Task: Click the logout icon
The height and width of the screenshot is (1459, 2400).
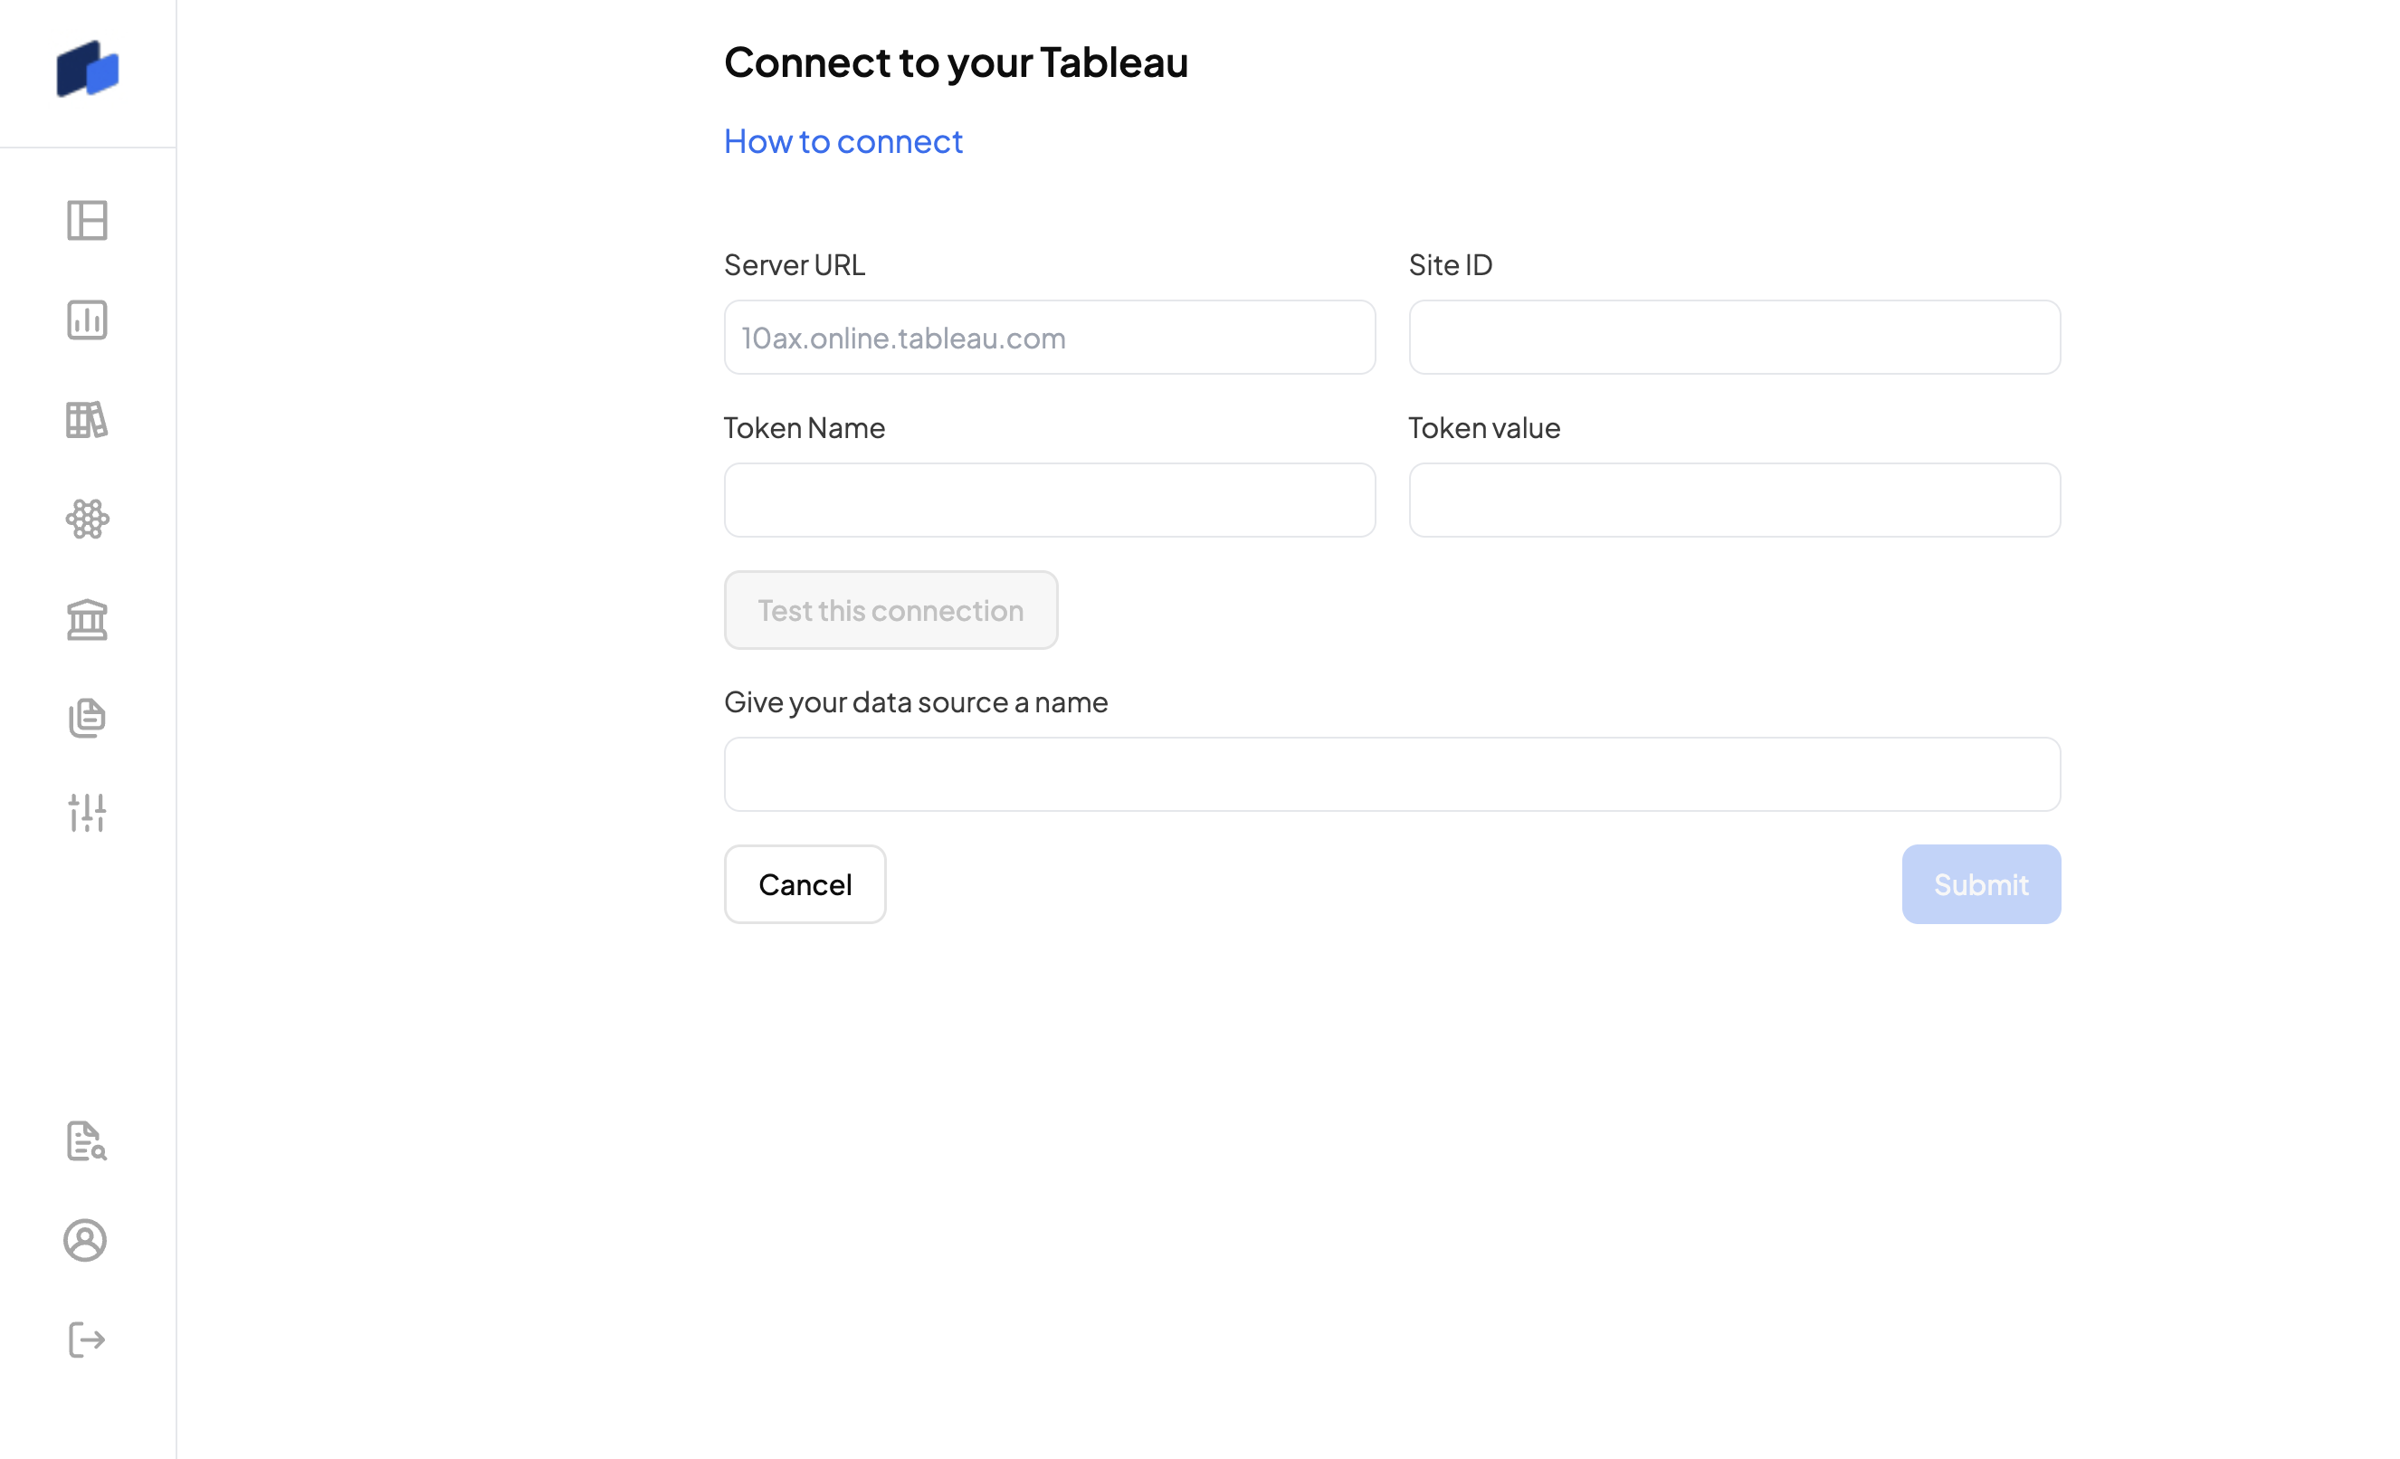Action: [87, 1340]
